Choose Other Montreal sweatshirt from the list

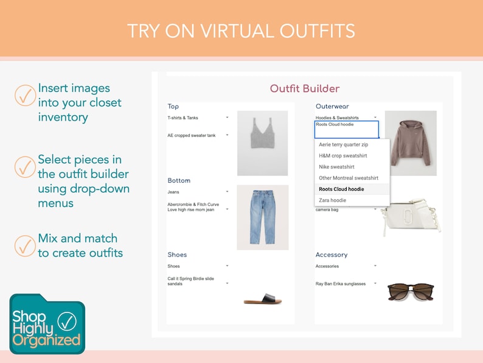(x=352, y=178)
